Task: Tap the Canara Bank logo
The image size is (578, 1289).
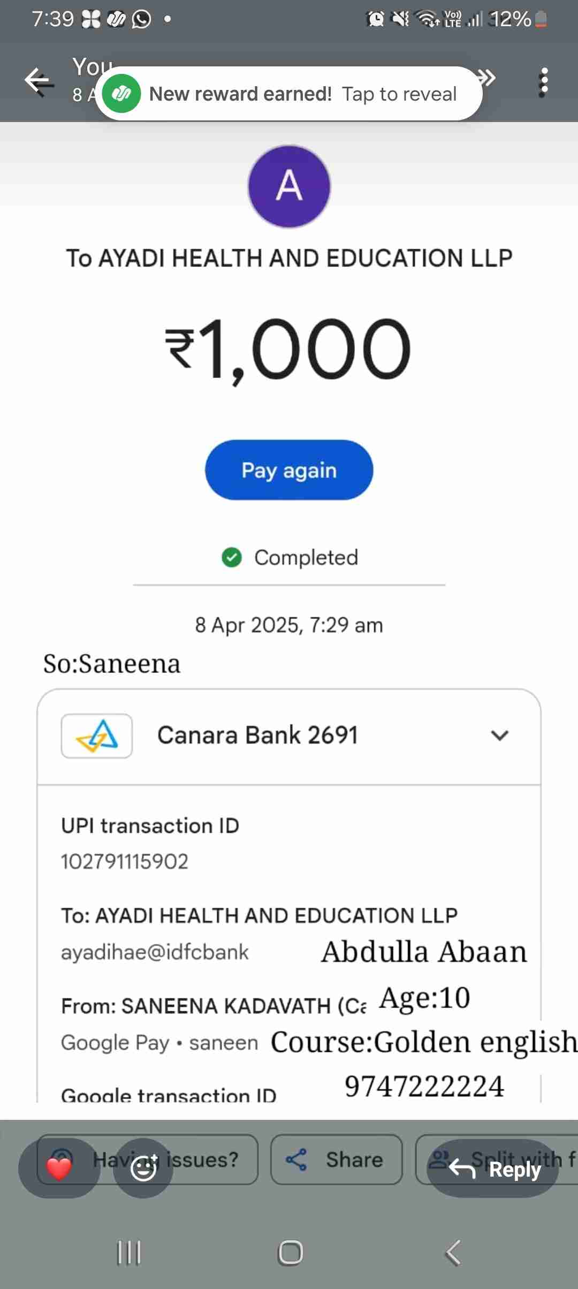Action: tap(97, 736)
